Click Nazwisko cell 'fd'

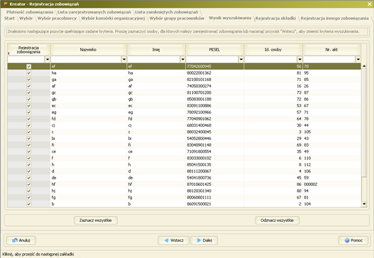[89, 119]
